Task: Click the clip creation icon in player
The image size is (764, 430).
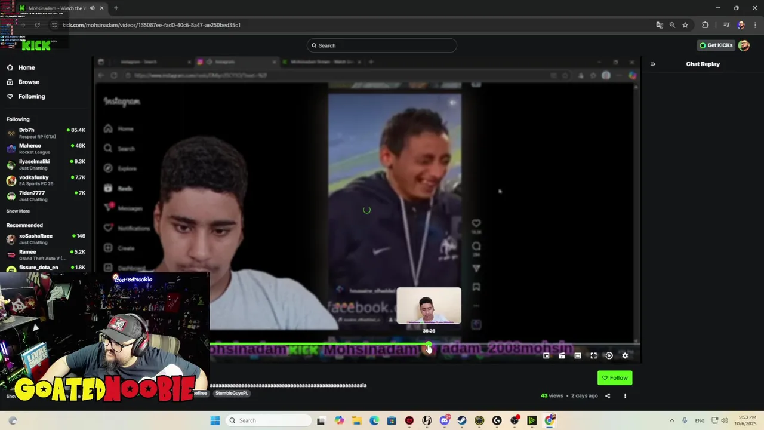Action: 562,355
